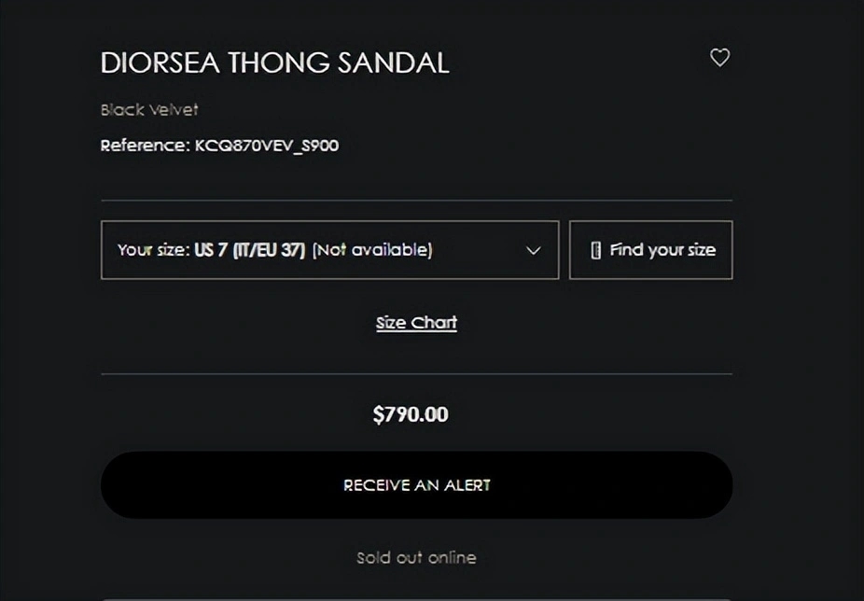Click the Sold out online notice
The width and height of the screenshot is (864, 601).
pyautogui.click(x=416, y=558)
